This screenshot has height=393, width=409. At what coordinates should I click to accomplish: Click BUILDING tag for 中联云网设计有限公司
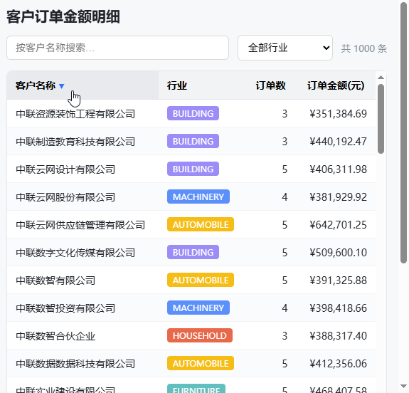tap(193, 169)
